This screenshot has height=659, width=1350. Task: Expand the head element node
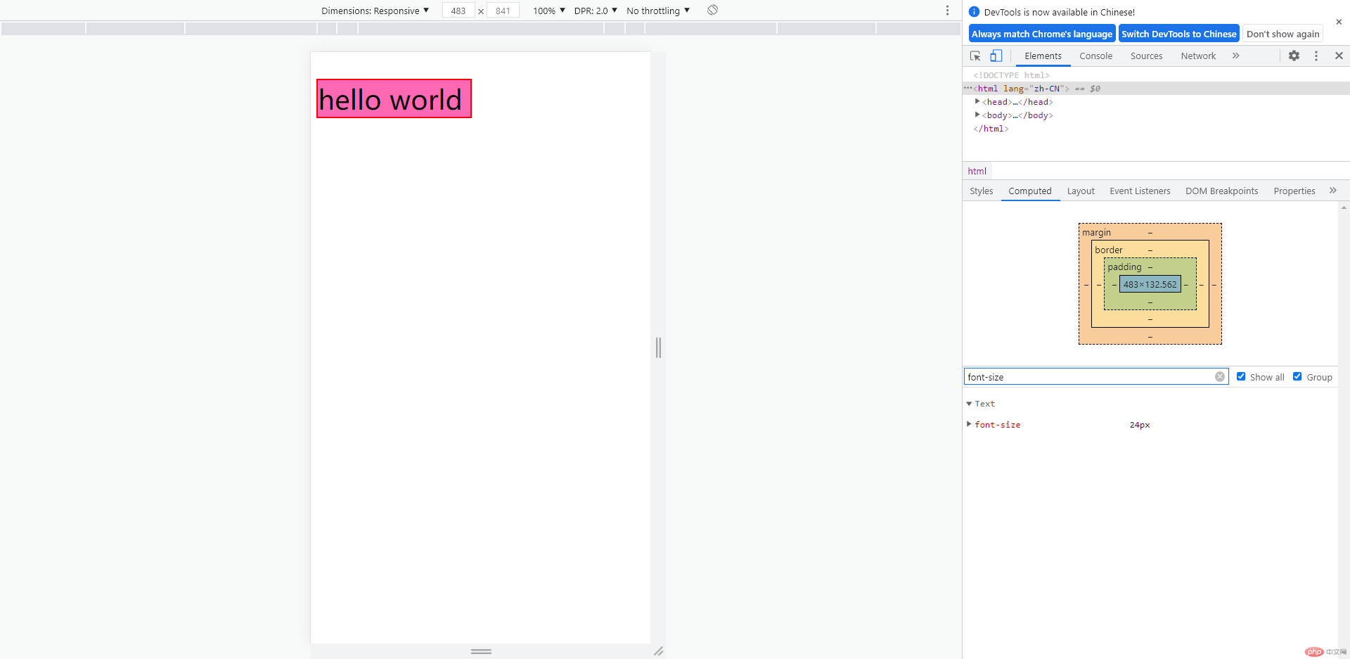point(977,101)
